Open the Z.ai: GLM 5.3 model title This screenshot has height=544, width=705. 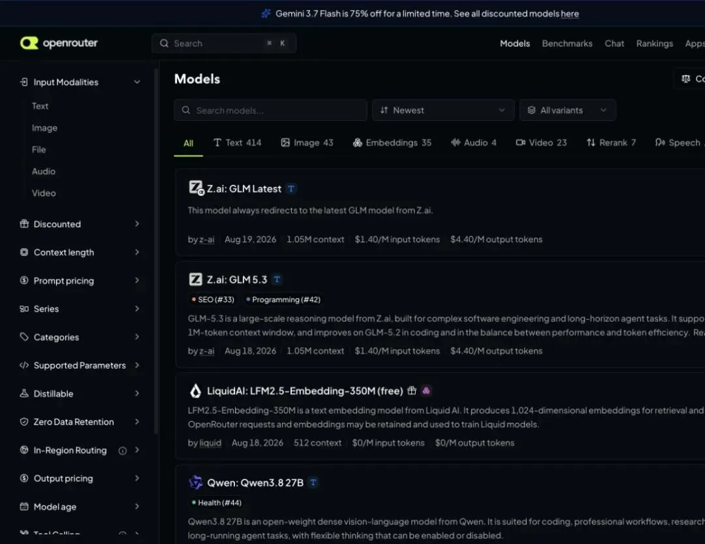pos(237,280)
